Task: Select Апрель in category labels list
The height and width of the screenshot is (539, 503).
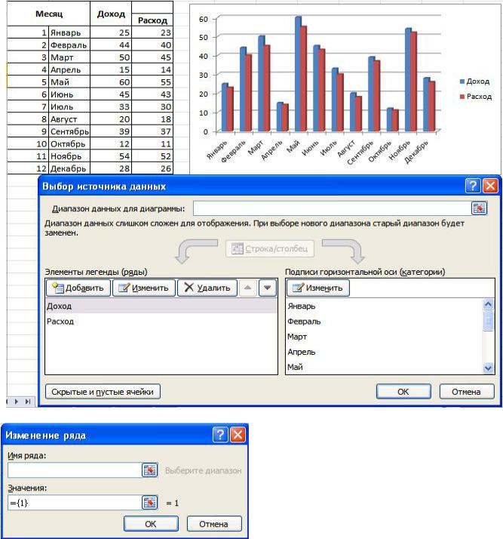Action: pos(384,352)
